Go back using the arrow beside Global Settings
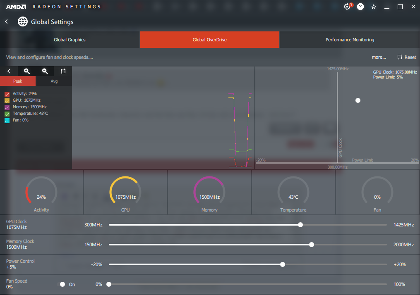This screenshot has width=420, height=295. click(x=7, y=21)
